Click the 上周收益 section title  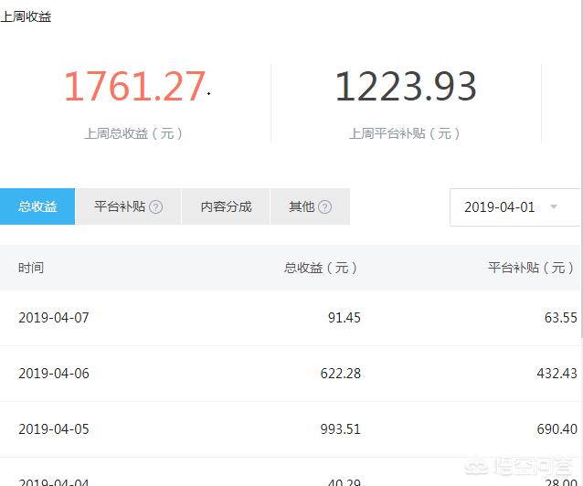point(26,16)
